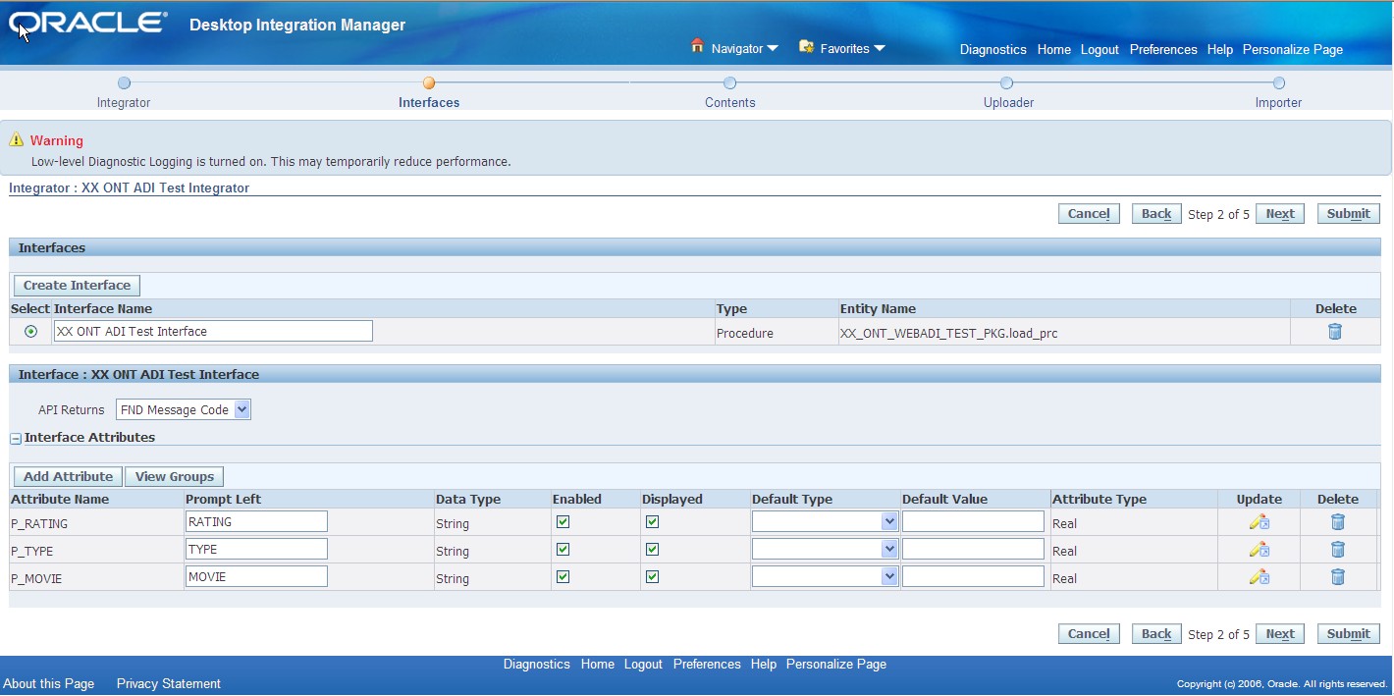1394x696 pixels.
Task: Click the Navigator home icon
Action: pos(697,44)
